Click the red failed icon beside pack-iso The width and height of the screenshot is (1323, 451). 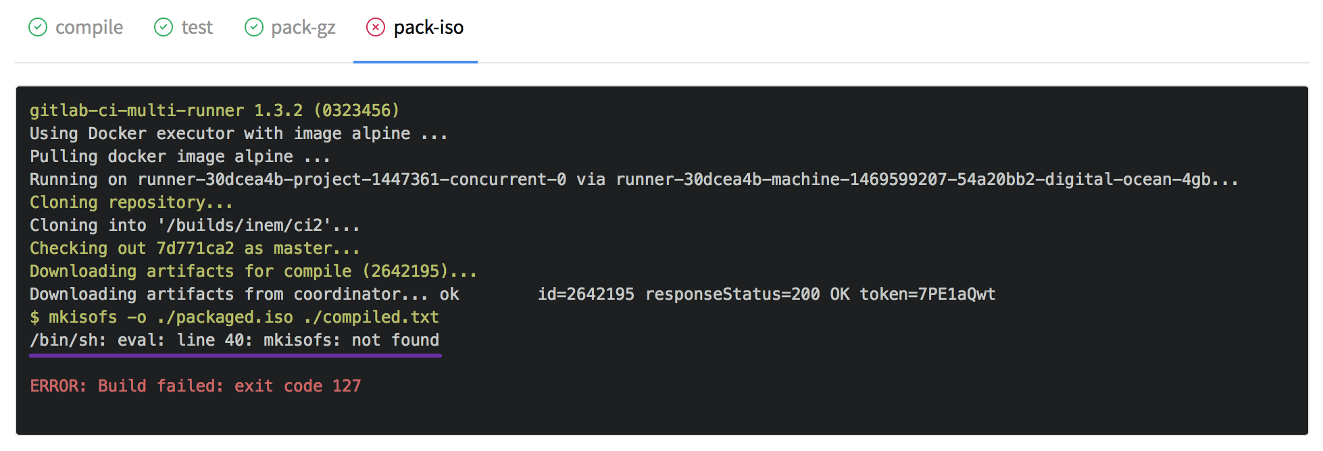coord(376,27)
